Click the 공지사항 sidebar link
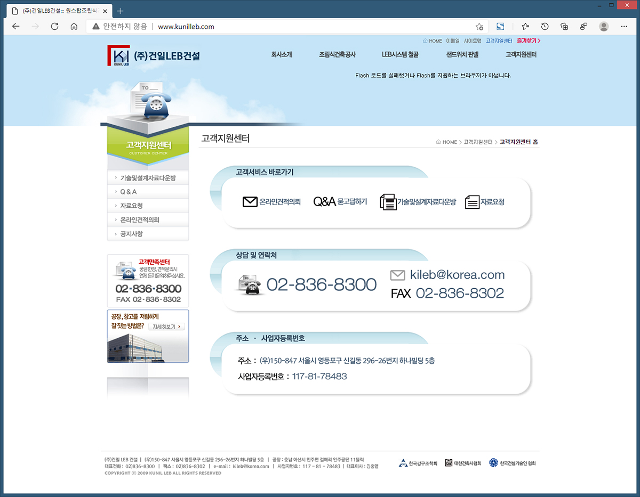The height and width of the screenshot is (497, 640). [131, 234]
